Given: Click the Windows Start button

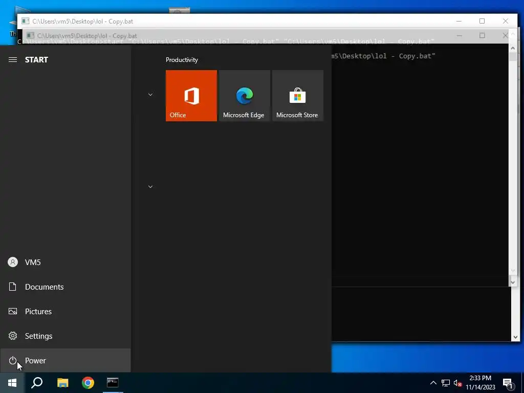Looking at the screenshot, I should coord(12,383).
